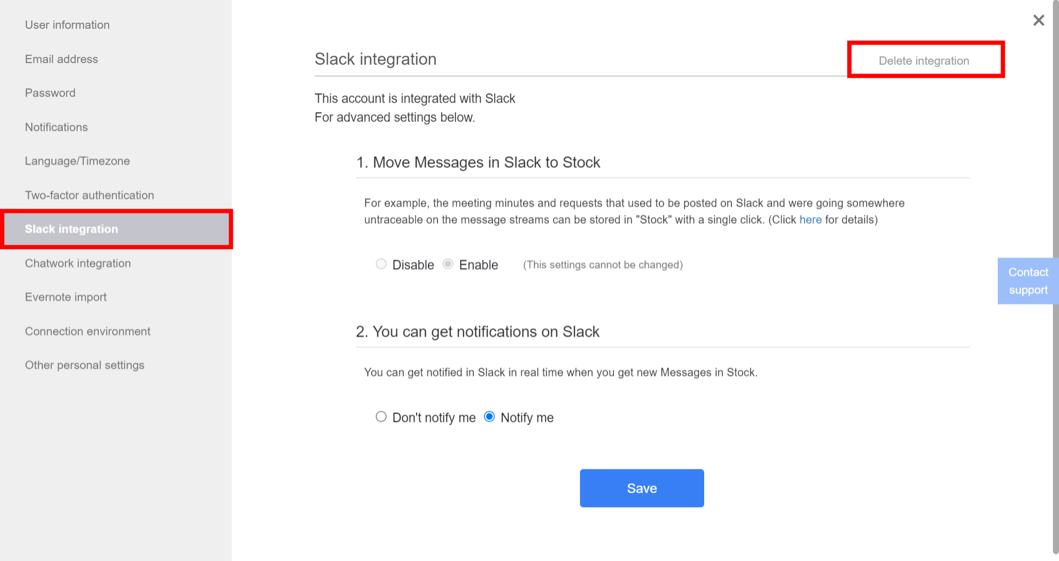Select the Disable radio button
The image size is (1059, 561).
[x=381, y=264]
